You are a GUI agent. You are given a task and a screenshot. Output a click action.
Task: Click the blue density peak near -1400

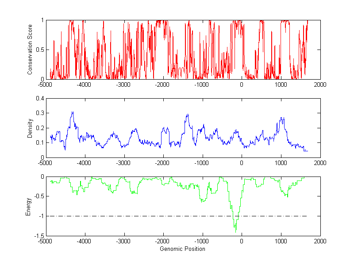[187, 115]
